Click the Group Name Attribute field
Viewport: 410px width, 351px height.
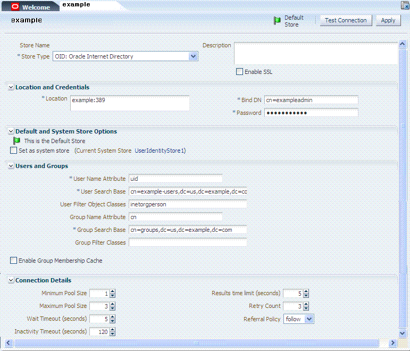click(175, 217)
